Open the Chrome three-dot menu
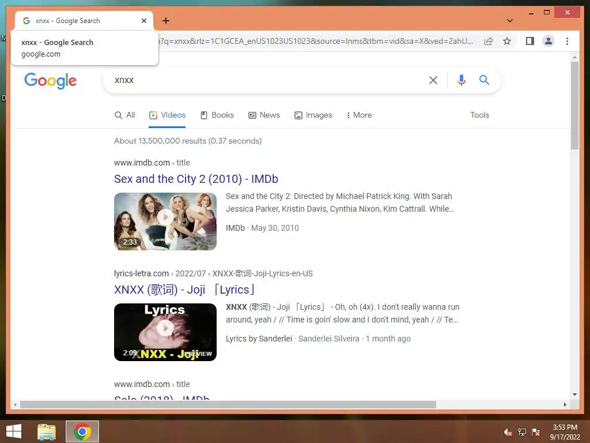 (x=567, y=41)
